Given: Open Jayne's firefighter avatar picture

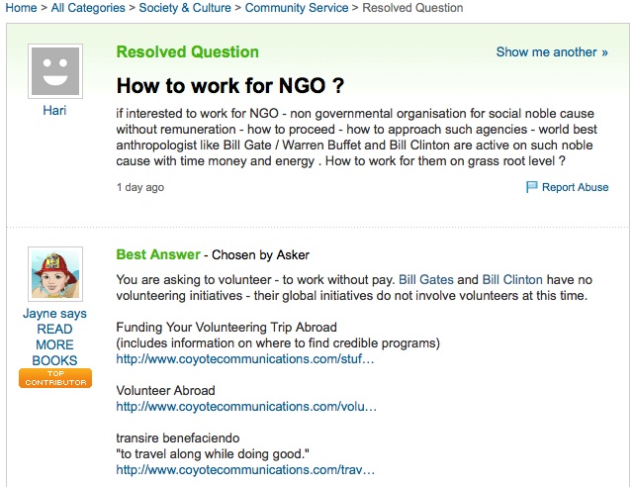Looking at the screenshot, I should click(x=55, y=274).
